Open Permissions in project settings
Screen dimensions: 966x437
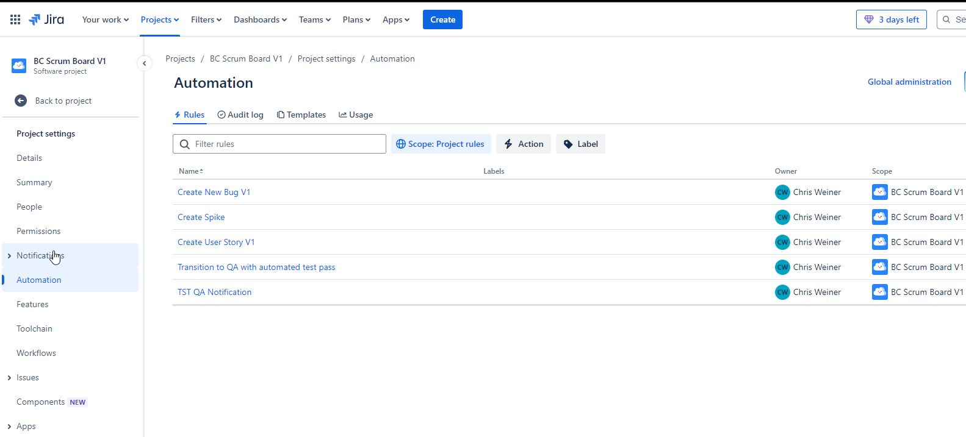tap(38, 231)
